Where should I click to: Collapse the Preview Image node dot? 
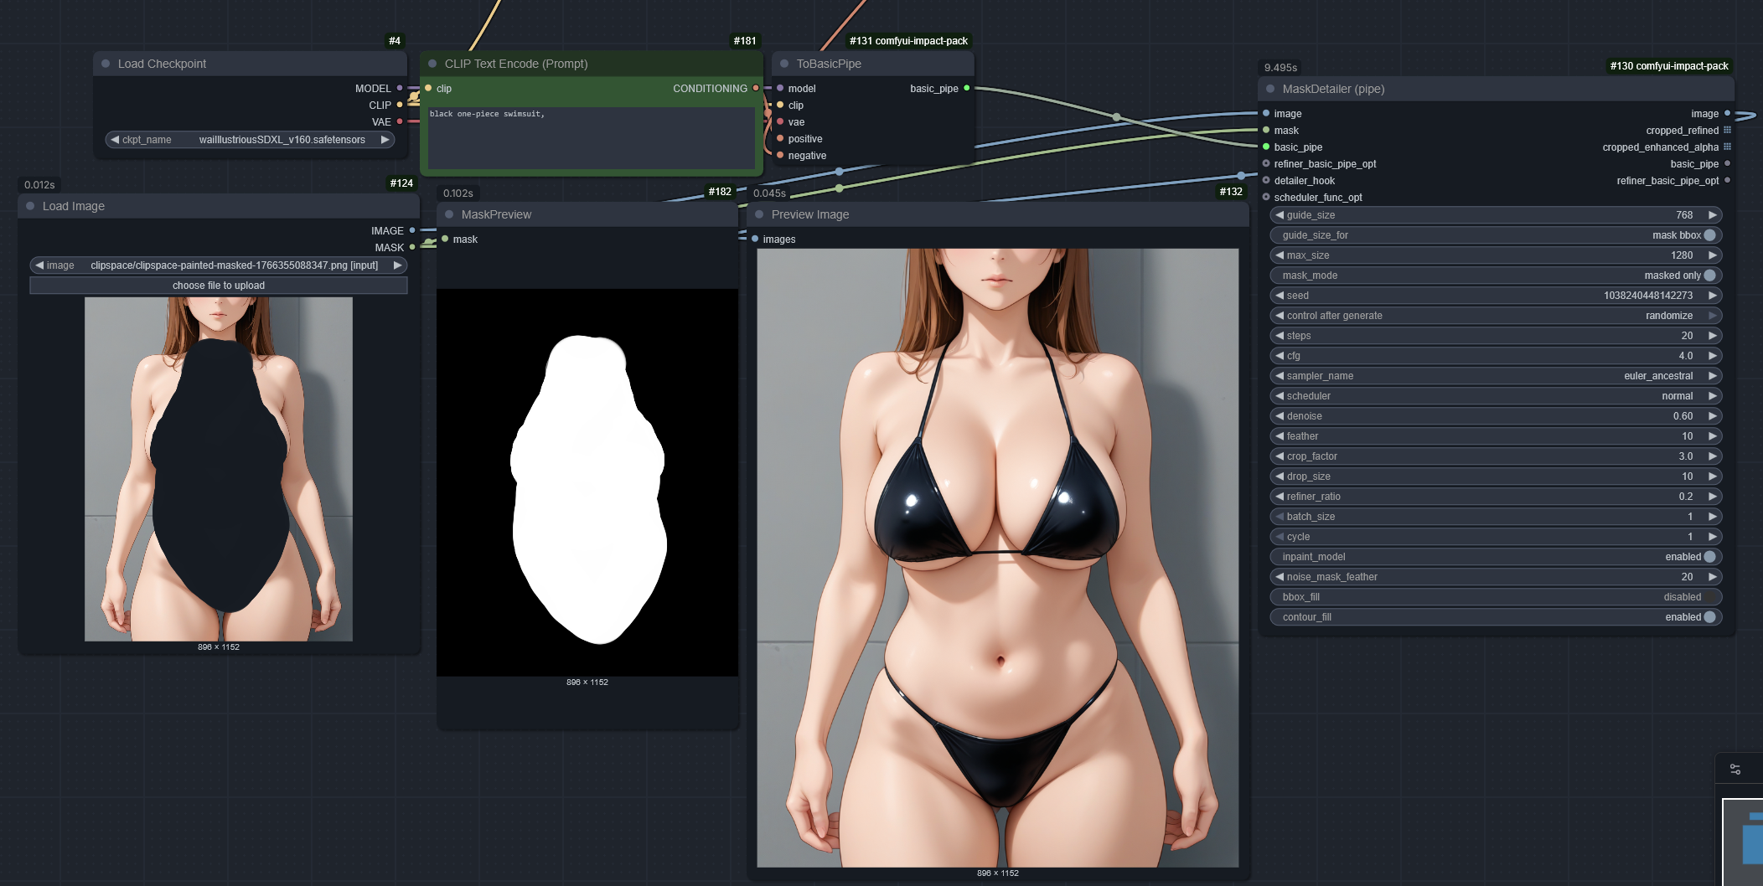point(759,214)
